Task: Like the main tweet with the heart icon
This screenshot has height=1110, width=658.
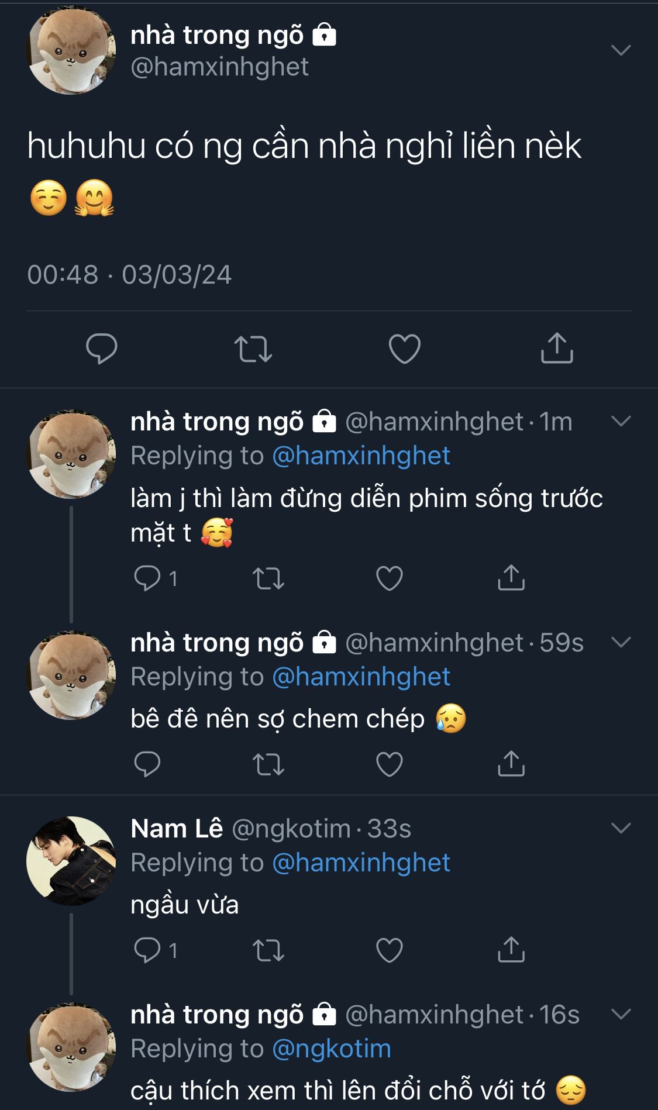Action: 405,349
